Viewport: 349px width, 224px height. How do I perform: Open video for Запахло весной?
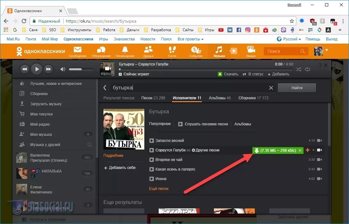click(x=319, y=141)
